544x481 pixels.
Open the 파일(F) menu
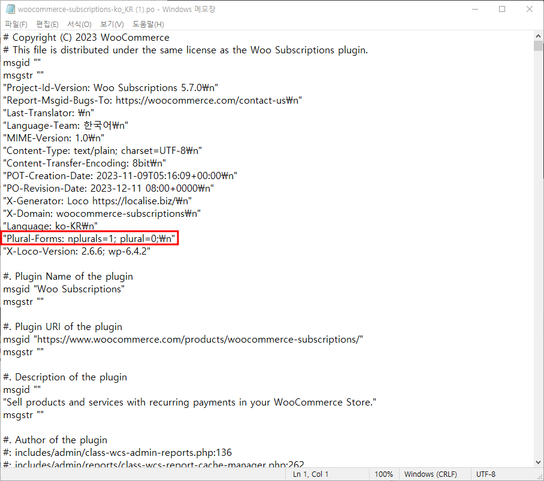tap(16, 25)
